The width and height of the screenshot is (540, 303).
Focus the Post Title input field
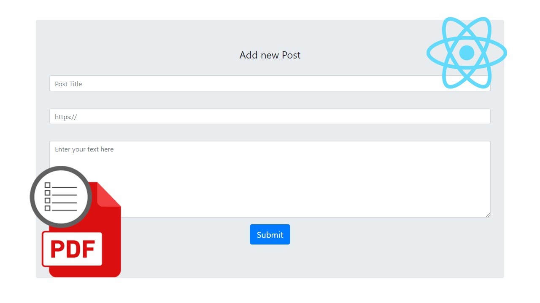pyautogui.click(x=236, y=84)
